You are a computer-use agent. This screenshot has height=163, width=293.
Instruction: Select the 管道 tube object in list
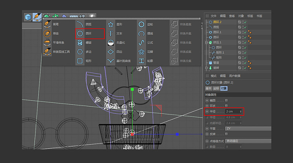click(x=216, y=63)
